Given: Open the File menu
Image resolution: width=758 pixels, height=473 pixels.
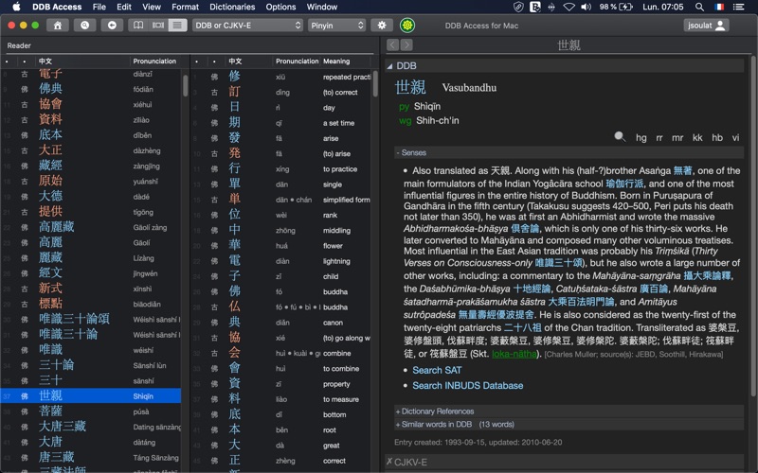Looking at the screenshot, I should (99, 7).
